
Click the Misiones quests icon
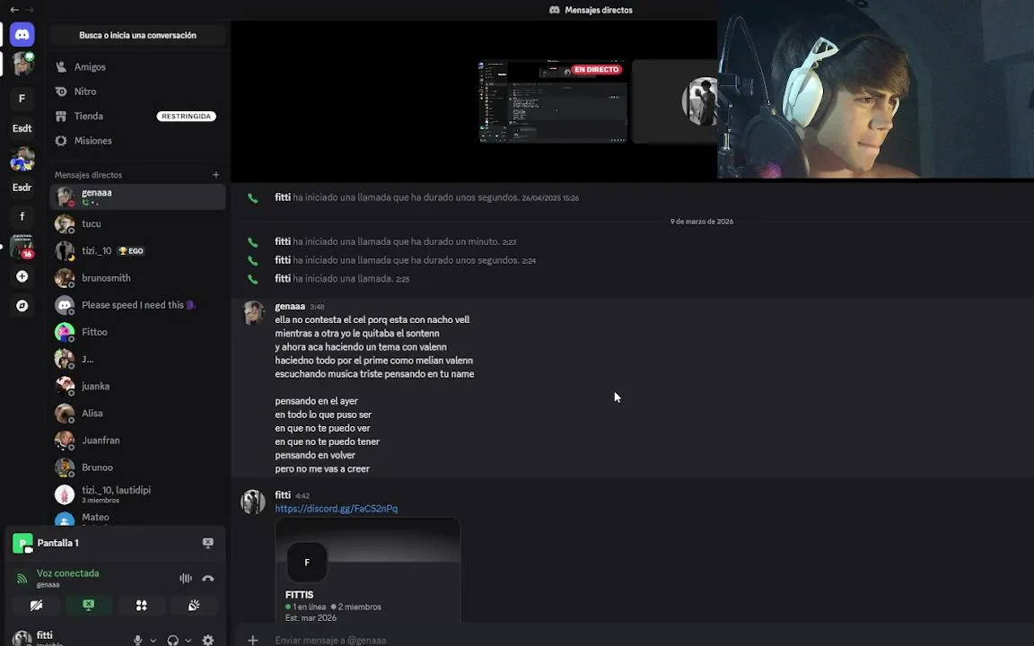pyautogui.click(x=61, y=140)
